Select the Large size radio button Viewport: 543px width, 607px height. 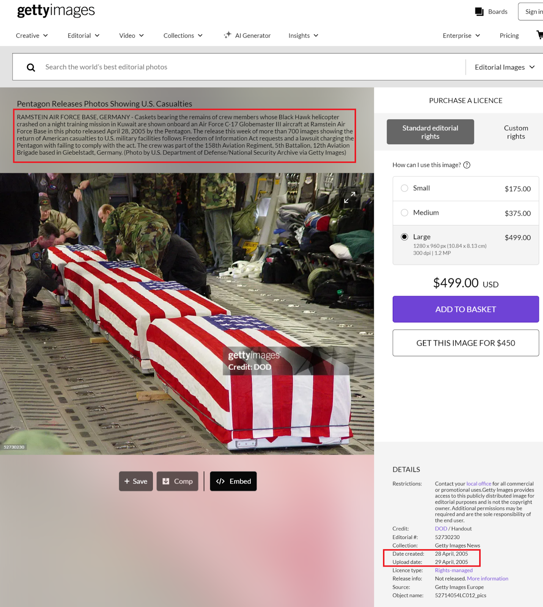tap(404, 237)
